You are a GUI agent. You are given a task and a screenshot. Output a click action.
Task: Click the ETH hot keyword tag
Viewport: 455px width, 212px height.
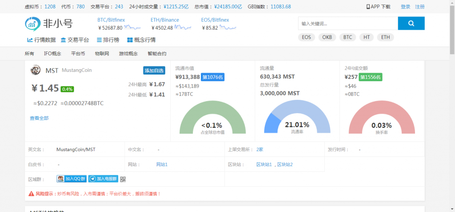pos(385,37)
